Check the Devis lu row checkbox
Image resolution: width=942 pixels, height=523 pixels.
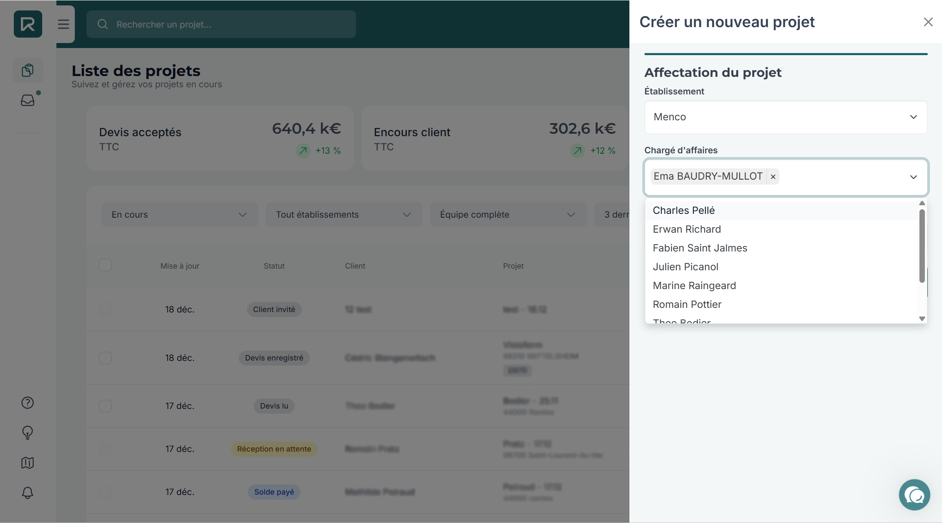pos(105,406)
